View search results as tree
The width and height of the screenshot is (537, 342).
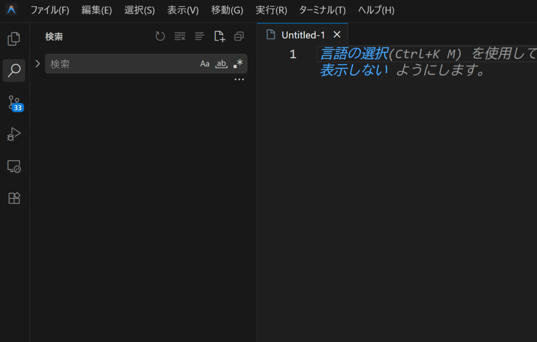pyautogui.click(x=199, y=36)
